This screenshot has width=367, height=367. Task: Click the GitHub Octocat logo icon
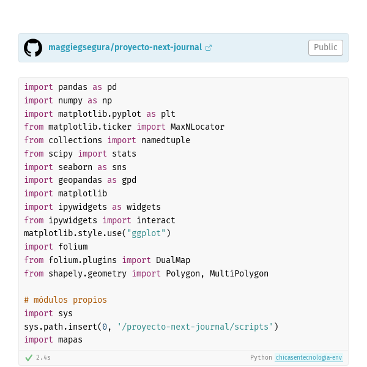[33, 48]
